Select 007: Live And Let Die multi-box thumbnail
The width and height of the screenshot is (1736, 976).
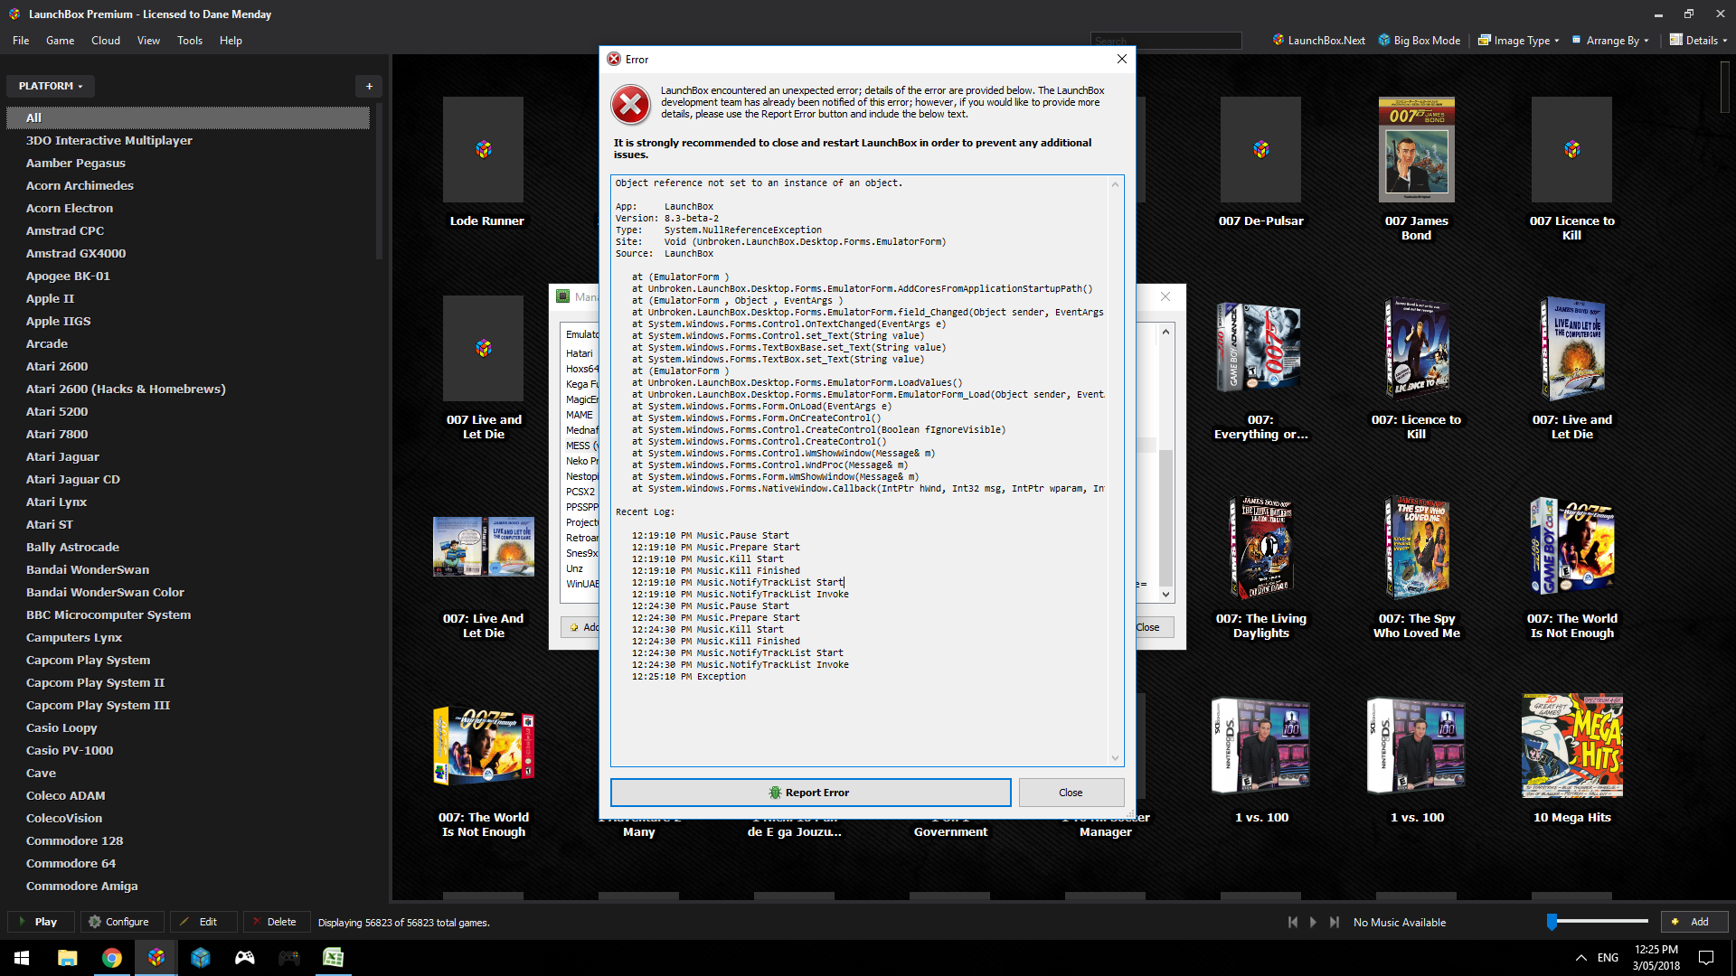click(x=484, y=547)
